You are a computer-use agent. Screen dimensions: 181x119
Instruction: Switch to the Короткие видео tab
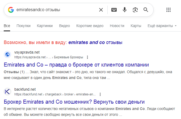(x=90, y=26)
